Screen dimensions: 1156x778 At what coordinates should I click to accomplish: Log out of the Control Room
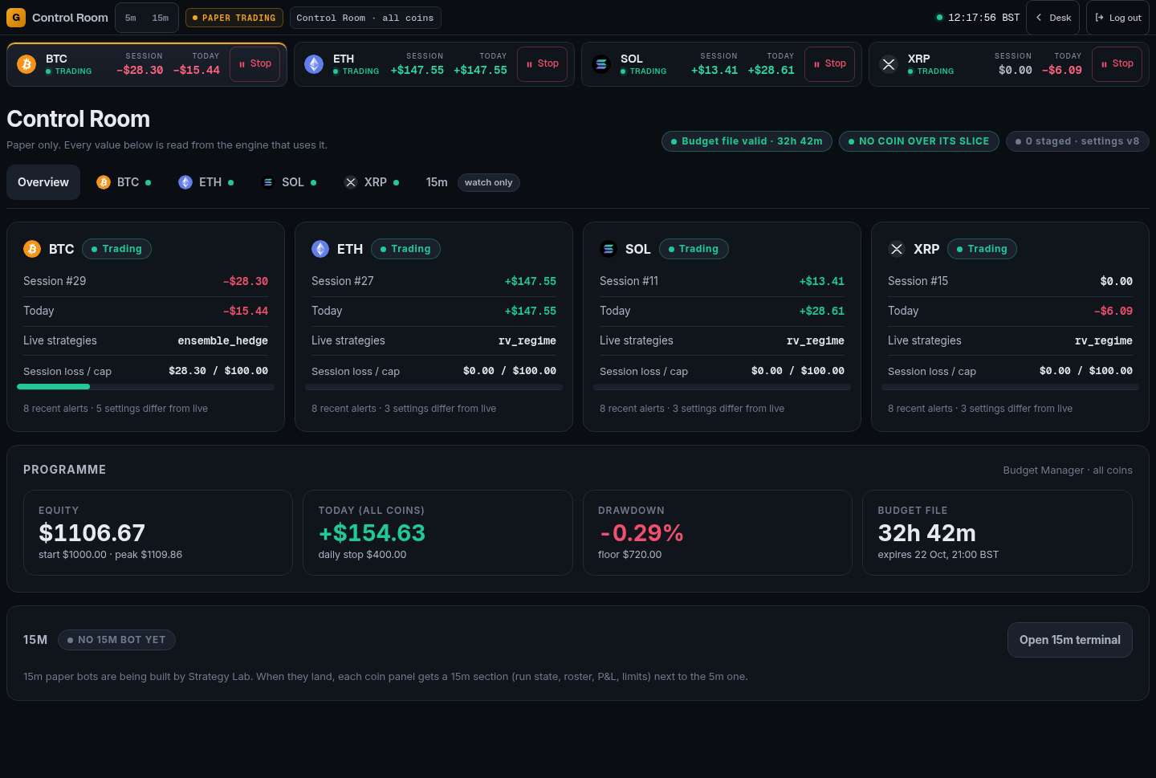coord(1118,18)
